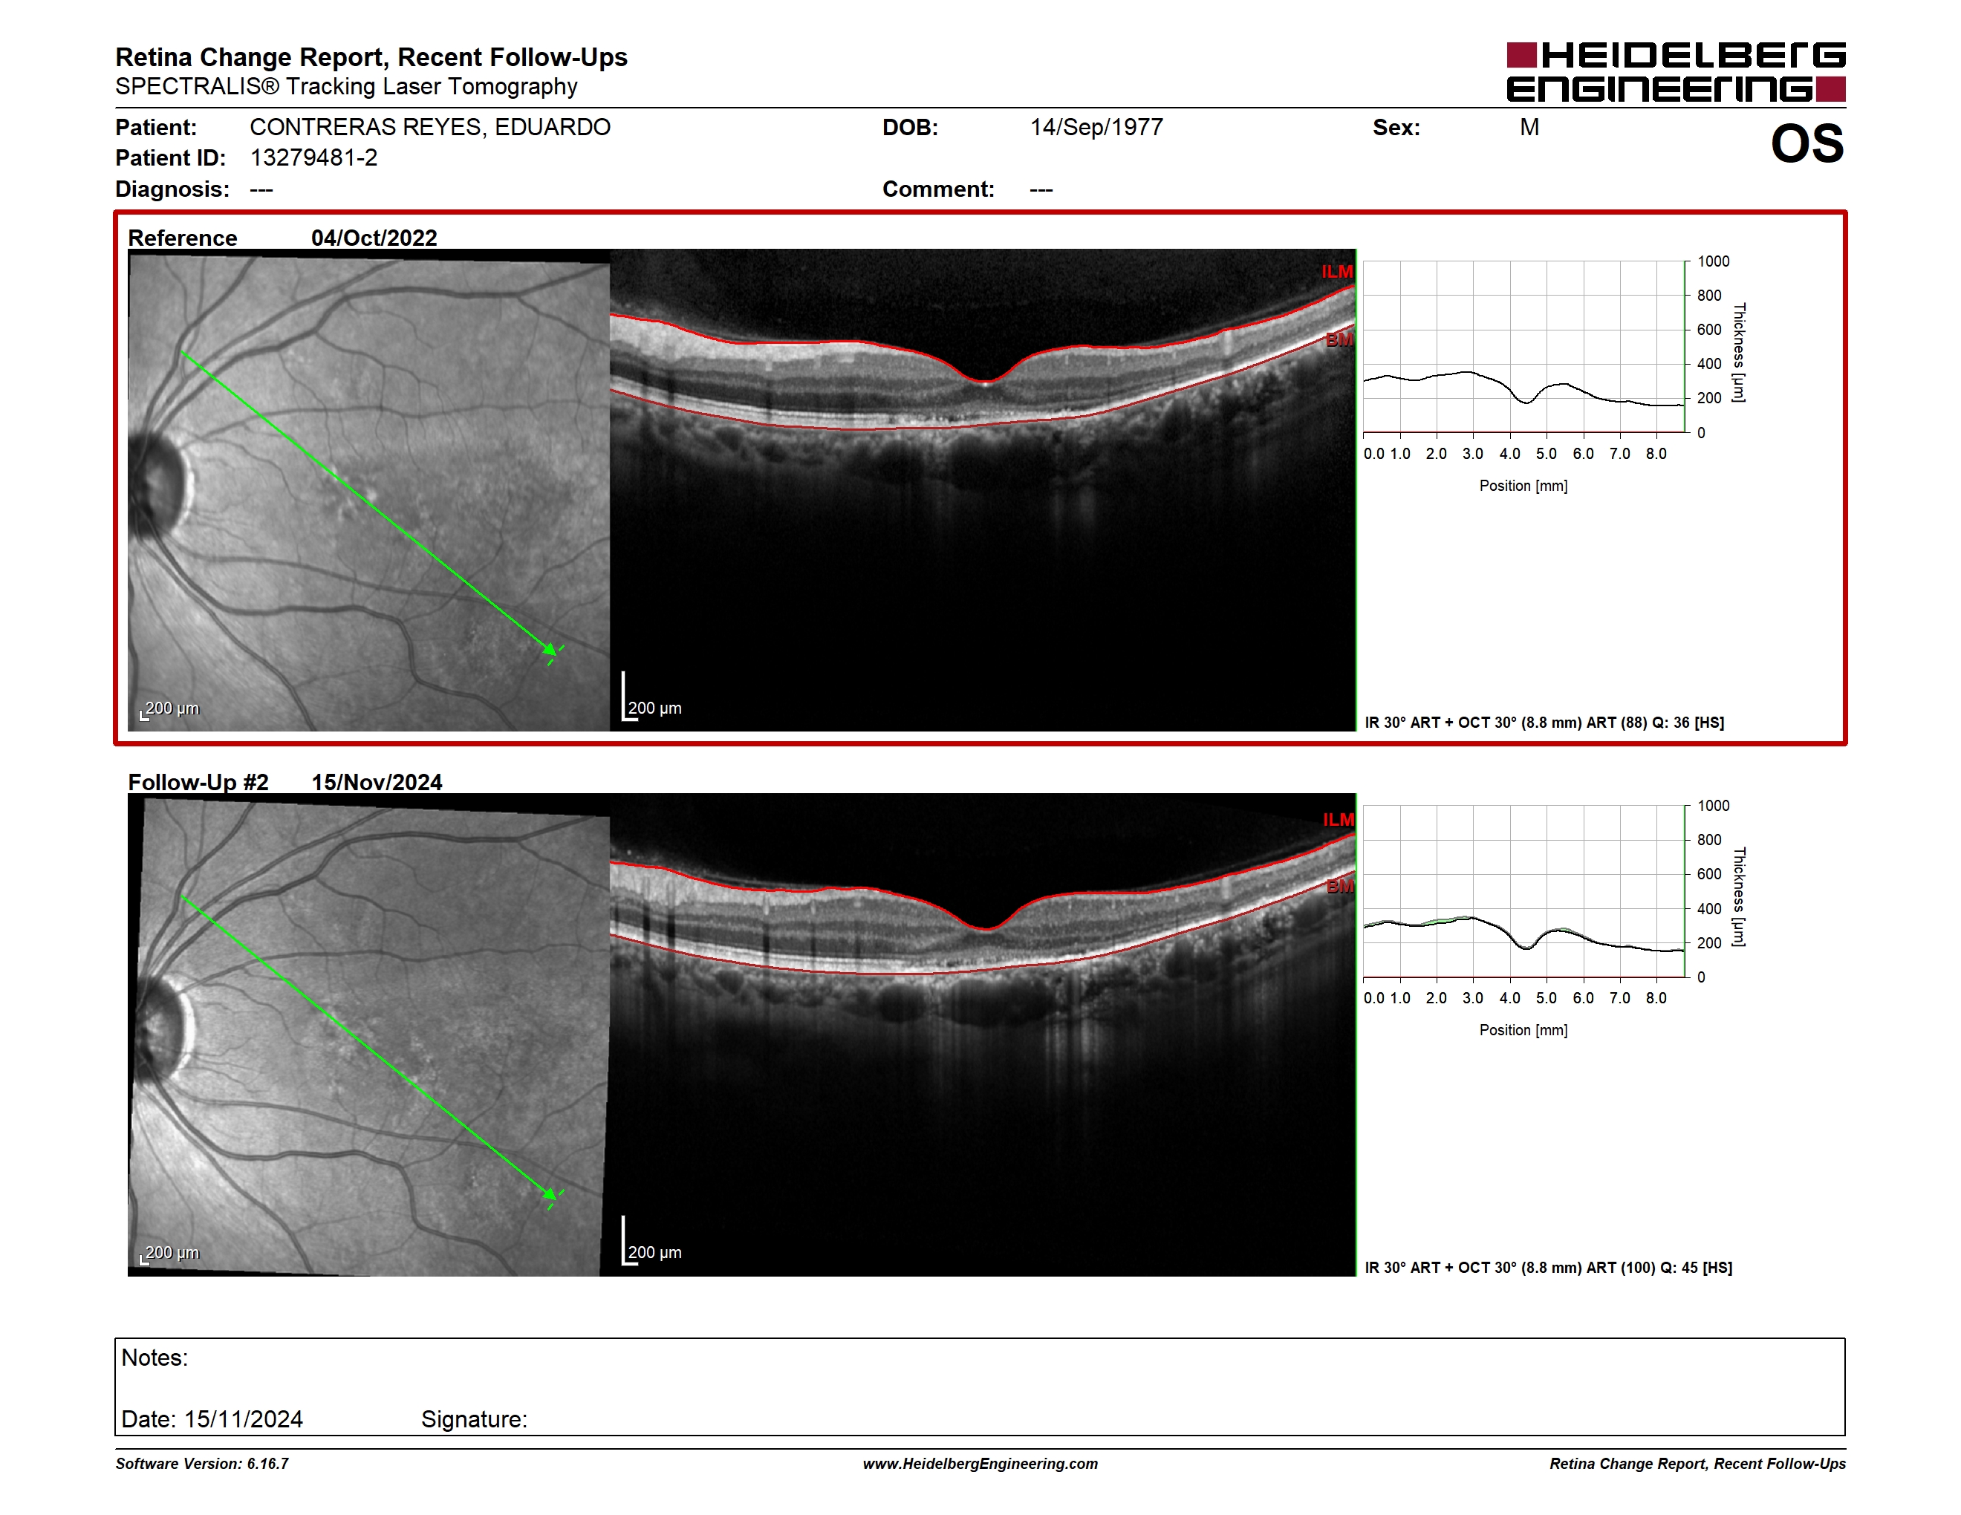Select the 'SPECTRALIS® Tracking Laser Tomography' subtitle
Screen dimensions: 1961x1515
345,87
